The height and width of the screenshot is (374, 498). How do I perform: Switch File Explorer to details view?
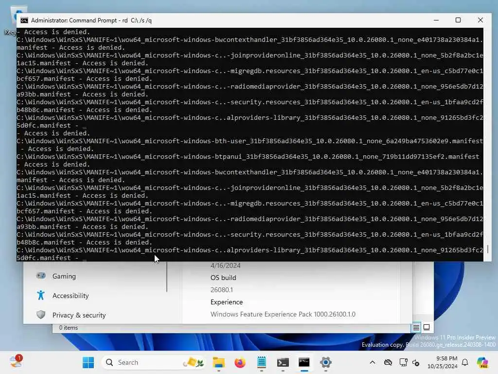416,327
